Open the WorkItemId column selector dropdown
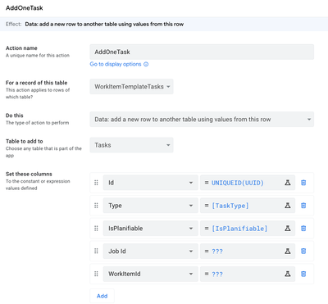 tap(150, 274)
